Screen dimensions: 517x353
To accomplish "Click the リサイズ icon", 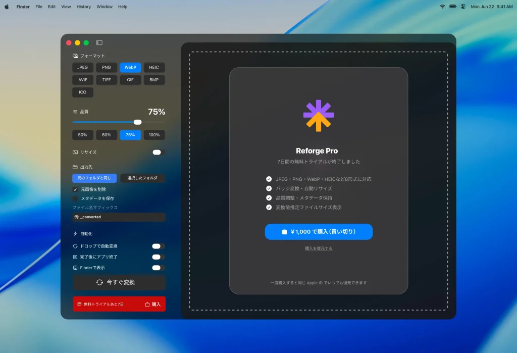I will pos(75,152).
